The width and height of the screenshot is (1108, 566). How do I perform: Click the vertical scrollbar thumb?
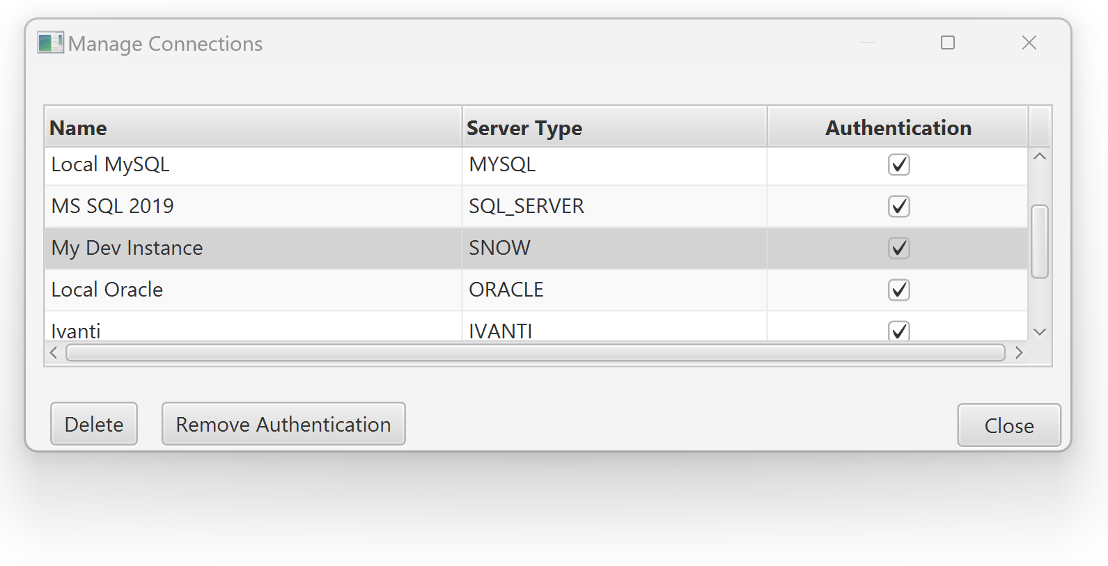click(1040, 242)
